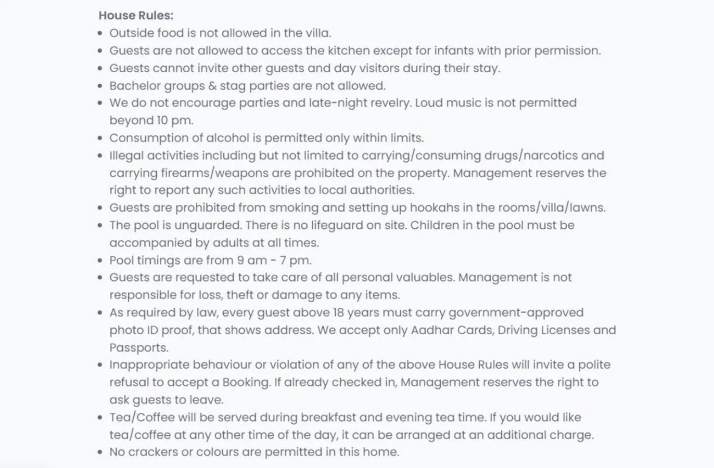The width and height of the screenshot is (714, 468).
Task: Click the personal valuables rule line
Action: [x=340, y=278]
